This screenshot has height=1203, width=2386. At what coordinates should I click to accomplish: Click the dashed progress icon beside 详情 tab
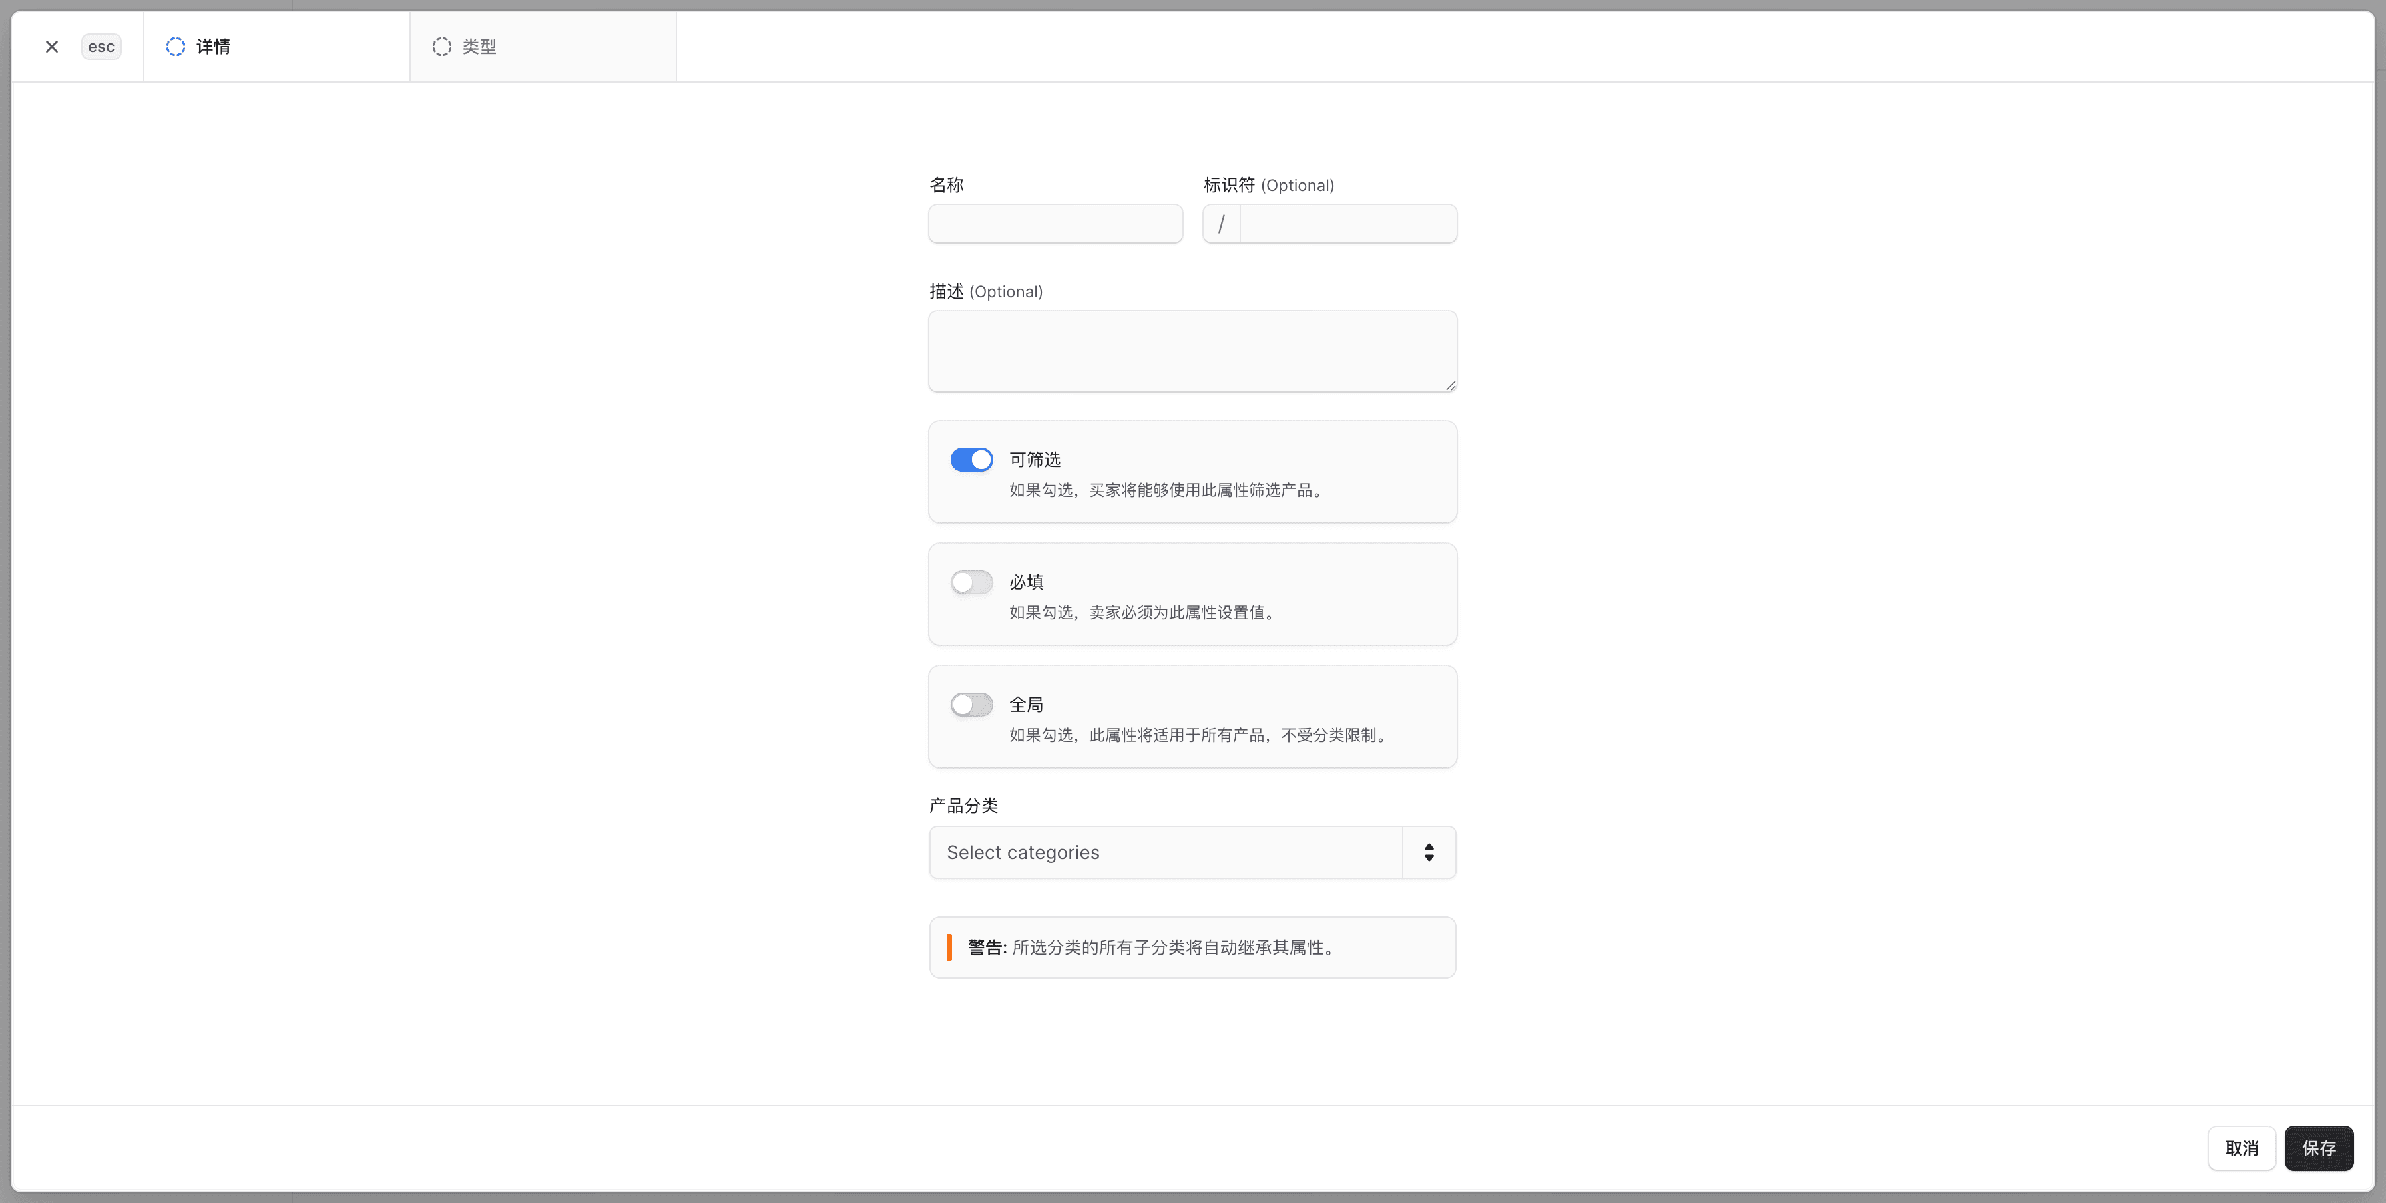click(176, 47)
